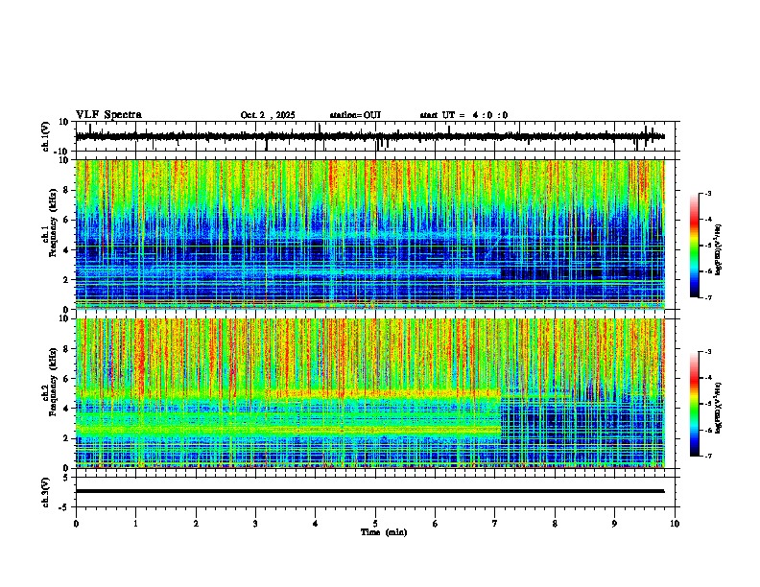Image resolution: width=760 pixels, height=587 pixels.
Task: Click time axis tick label "4"
Action: point(316,524)
